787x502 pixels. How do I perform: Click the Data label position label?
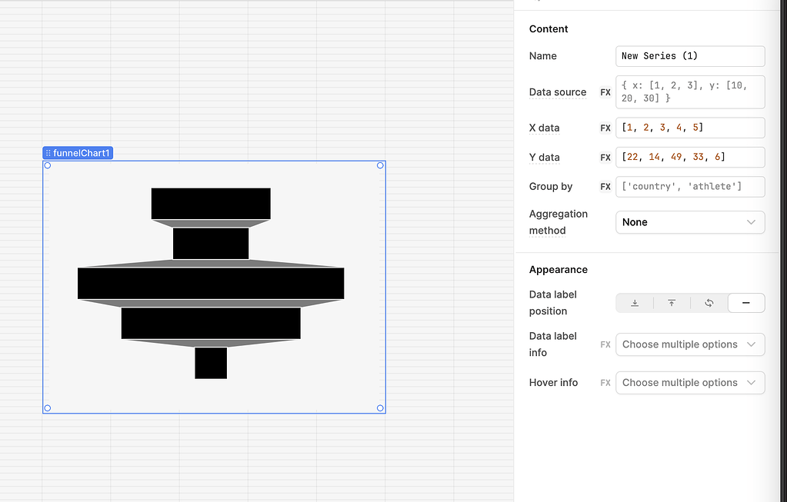pos(552,303)
